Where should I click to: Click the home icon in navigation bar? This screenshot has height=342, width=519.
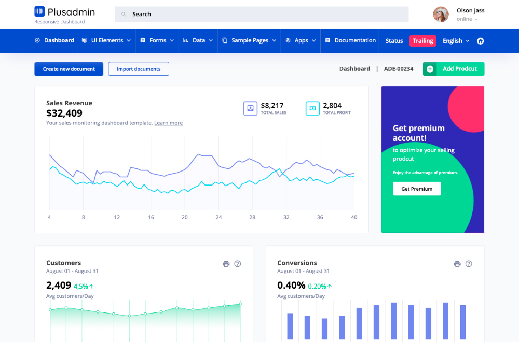click(x=480, y=41)
